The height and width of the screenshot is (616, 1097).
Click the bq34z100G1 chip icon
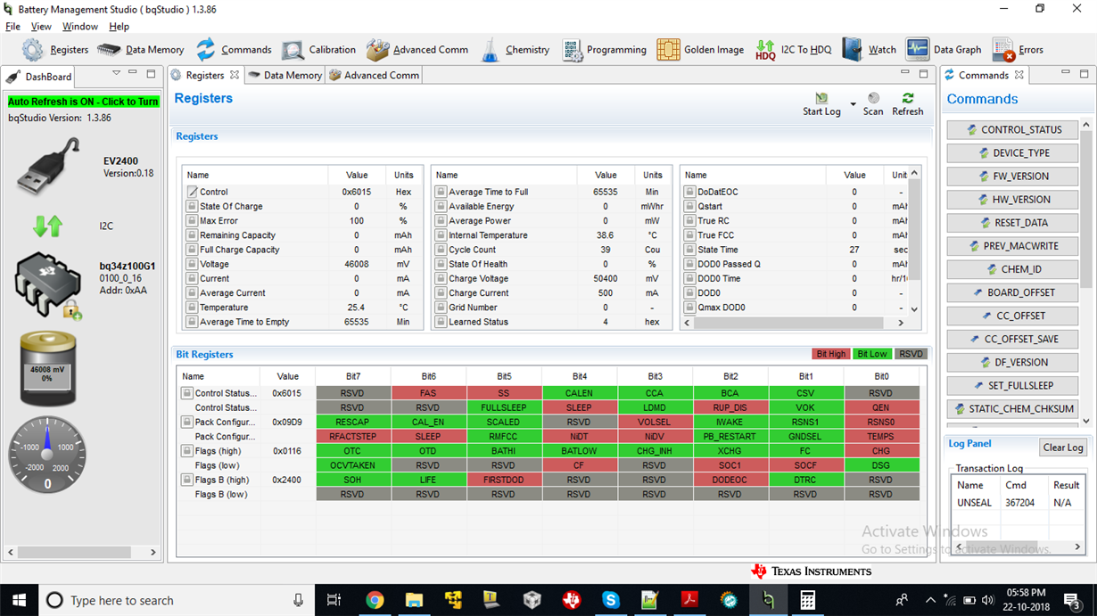pyautogui.click(x=49, y=284)
